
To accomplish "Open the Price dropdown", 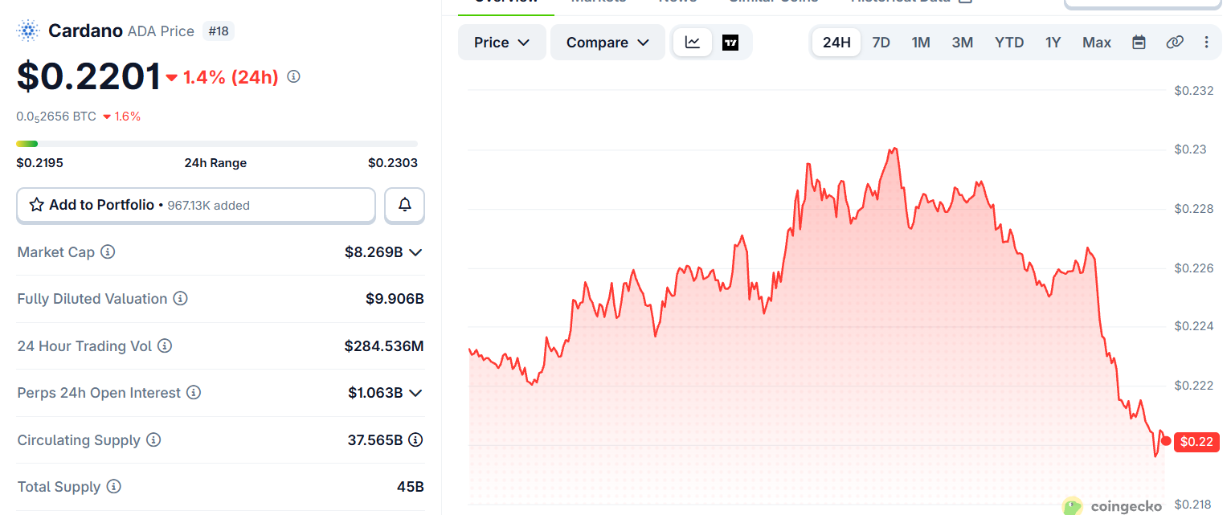I will point(502,43).
